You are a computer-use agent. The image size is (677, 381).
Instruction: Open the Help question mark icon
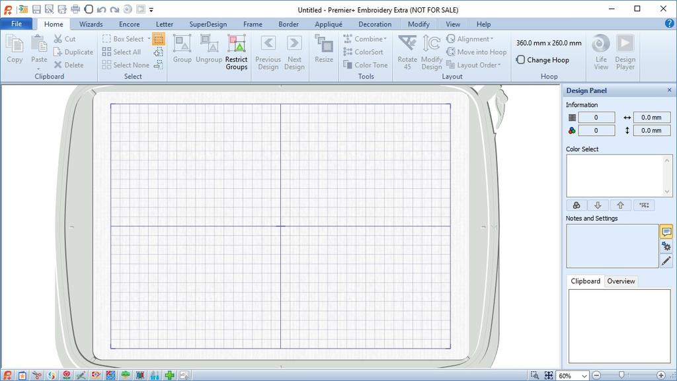(670, 24)
